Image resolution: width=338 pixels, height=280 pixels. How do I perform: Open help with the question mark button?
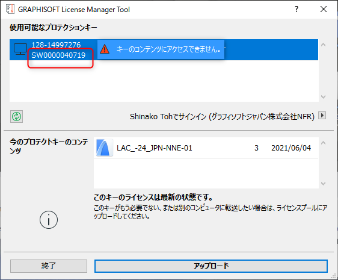297,9
